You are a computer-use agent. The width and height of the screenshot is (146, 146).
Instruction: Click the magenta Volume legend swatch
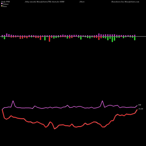coord(2,4)
